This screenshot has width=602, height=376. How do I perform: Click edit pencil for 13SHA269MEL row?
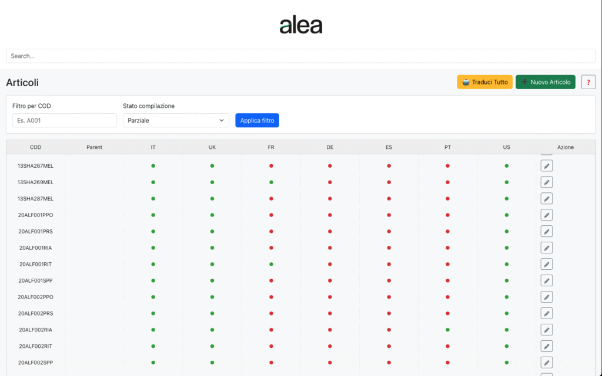(546, 182)
